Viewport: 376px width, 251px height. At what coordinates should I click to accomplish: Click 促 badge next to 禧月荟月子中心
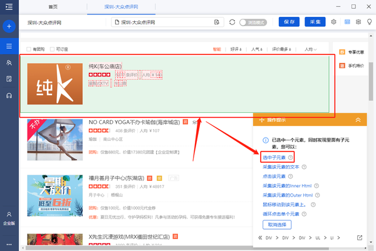pos(159,178)
